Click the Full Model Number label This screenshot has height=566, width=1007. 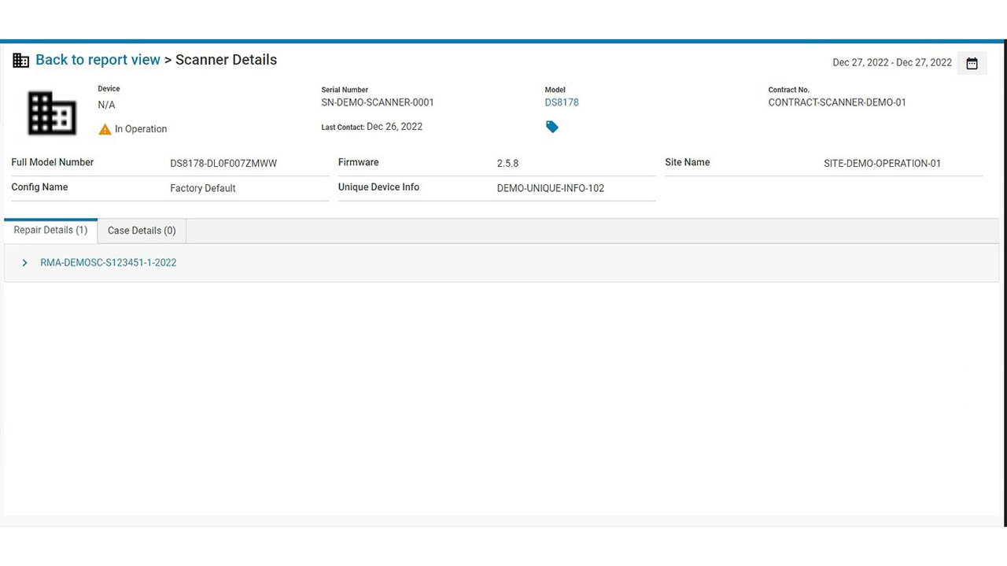(53, 162)
